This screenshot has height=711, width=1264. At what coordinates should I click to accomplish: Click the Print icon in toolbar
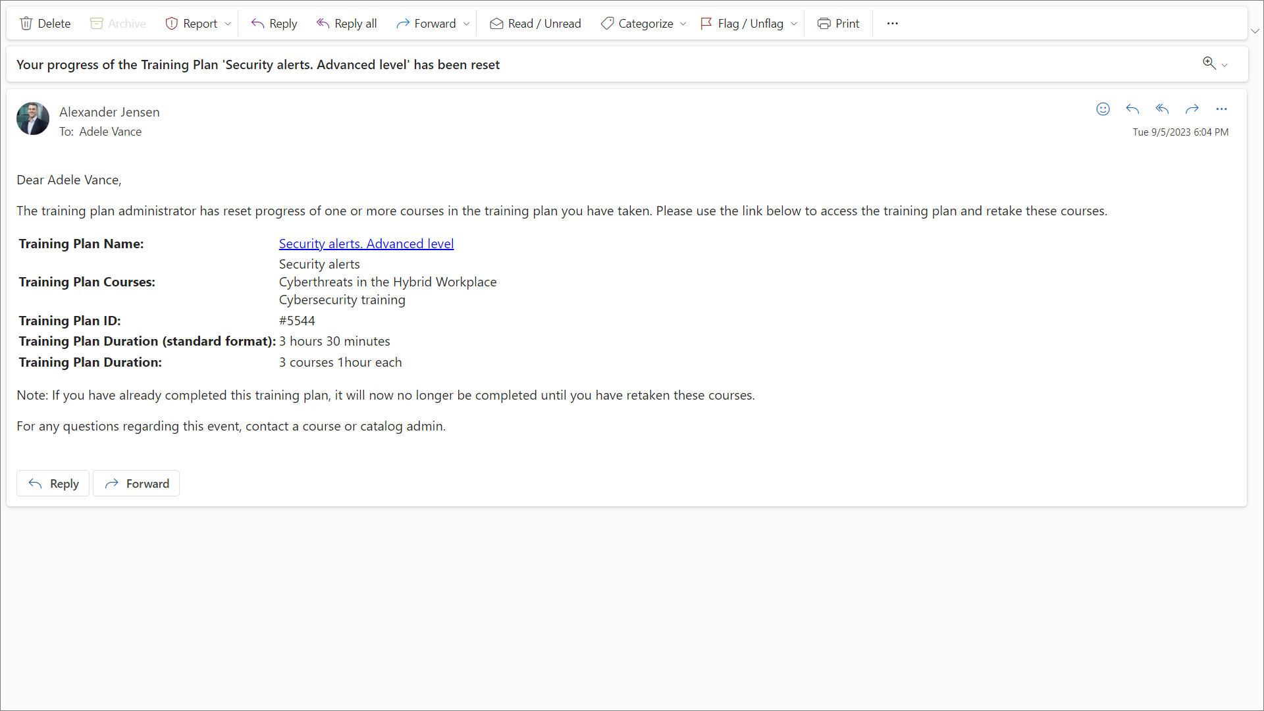pos(824,24)
